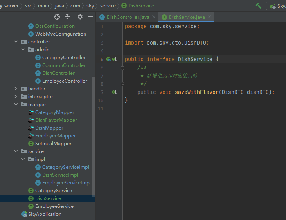Click the leftmost gutter icon on line 5
Viewport: 286px width, 220px height.
coord(108,60)
